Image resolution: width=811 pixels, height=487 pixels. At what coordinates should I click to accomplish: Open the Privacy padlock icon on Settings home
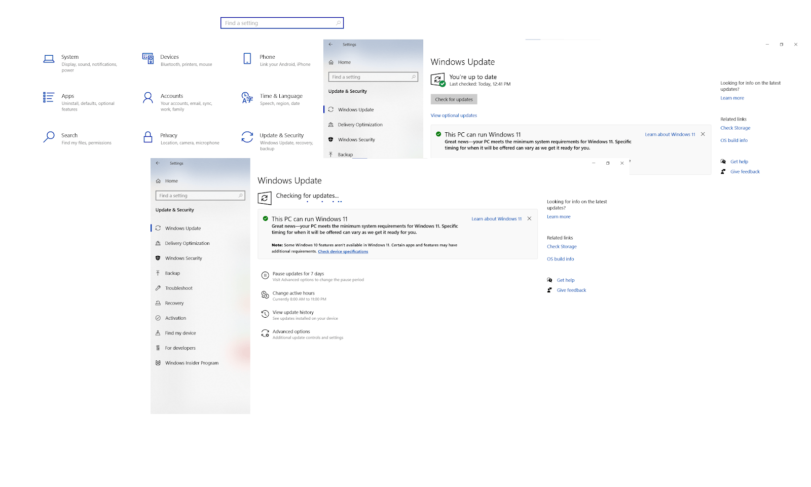click(x=148, y=137)
